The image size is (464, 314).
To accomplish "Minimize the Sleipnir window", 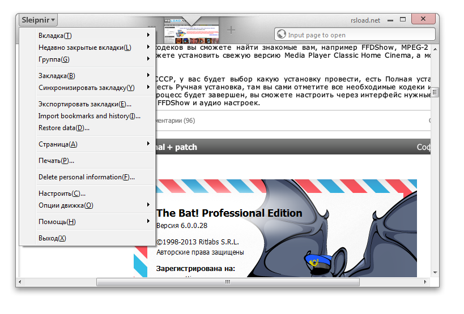I will click(390, 20).
